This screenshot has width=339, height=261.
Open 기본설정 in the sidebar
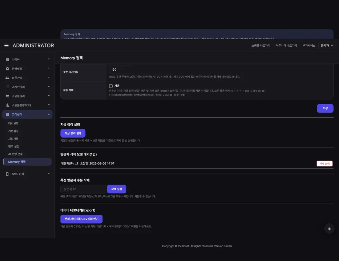point(14,131)
